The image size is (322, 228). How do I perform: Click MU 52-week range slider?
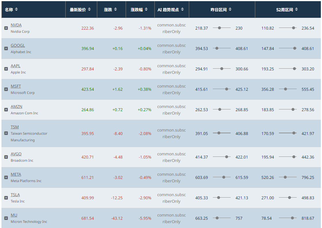[288, 218]
